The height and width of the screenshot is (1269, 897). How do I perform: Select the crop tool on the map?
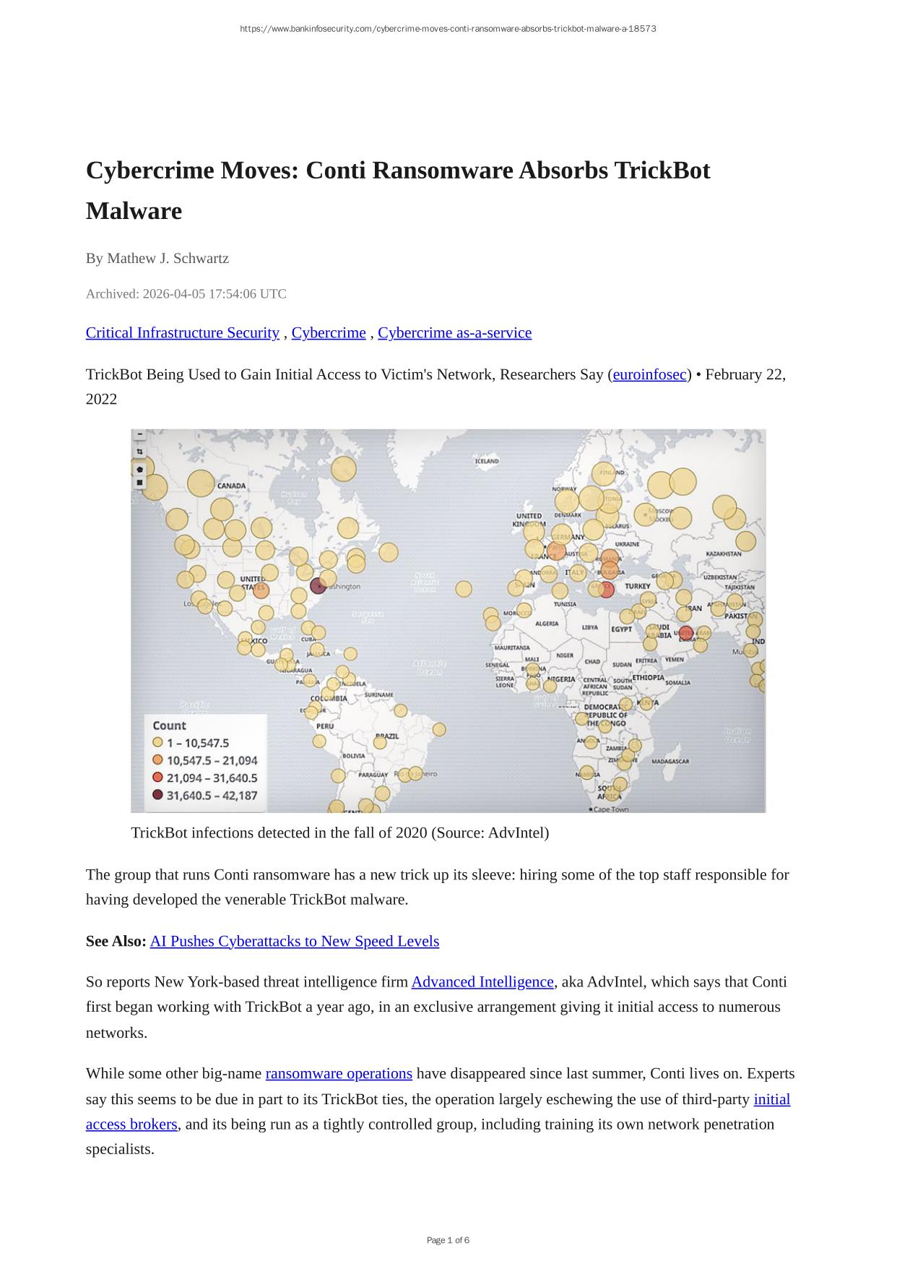coord(139,452)
